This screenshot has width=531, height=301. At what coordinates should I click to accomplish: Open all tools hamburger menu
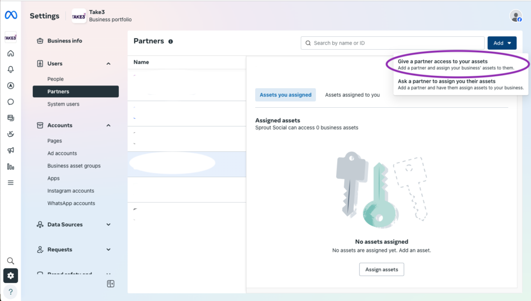point(10,183)
